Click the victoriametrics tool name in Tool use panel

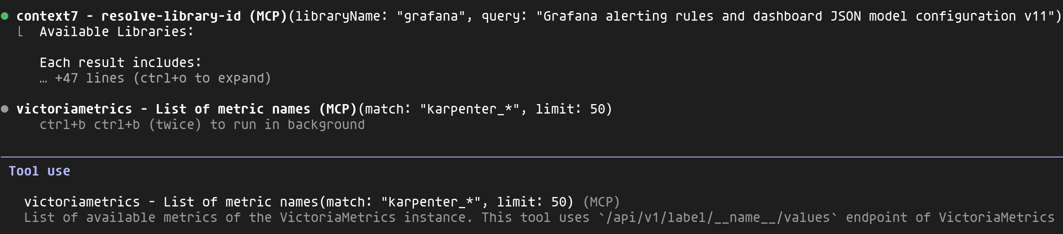coord(82,202)
